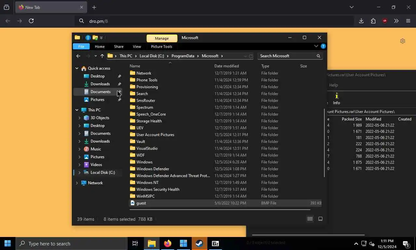
Task: Refresh the Microsoft folder view
Action: [251, 56]
